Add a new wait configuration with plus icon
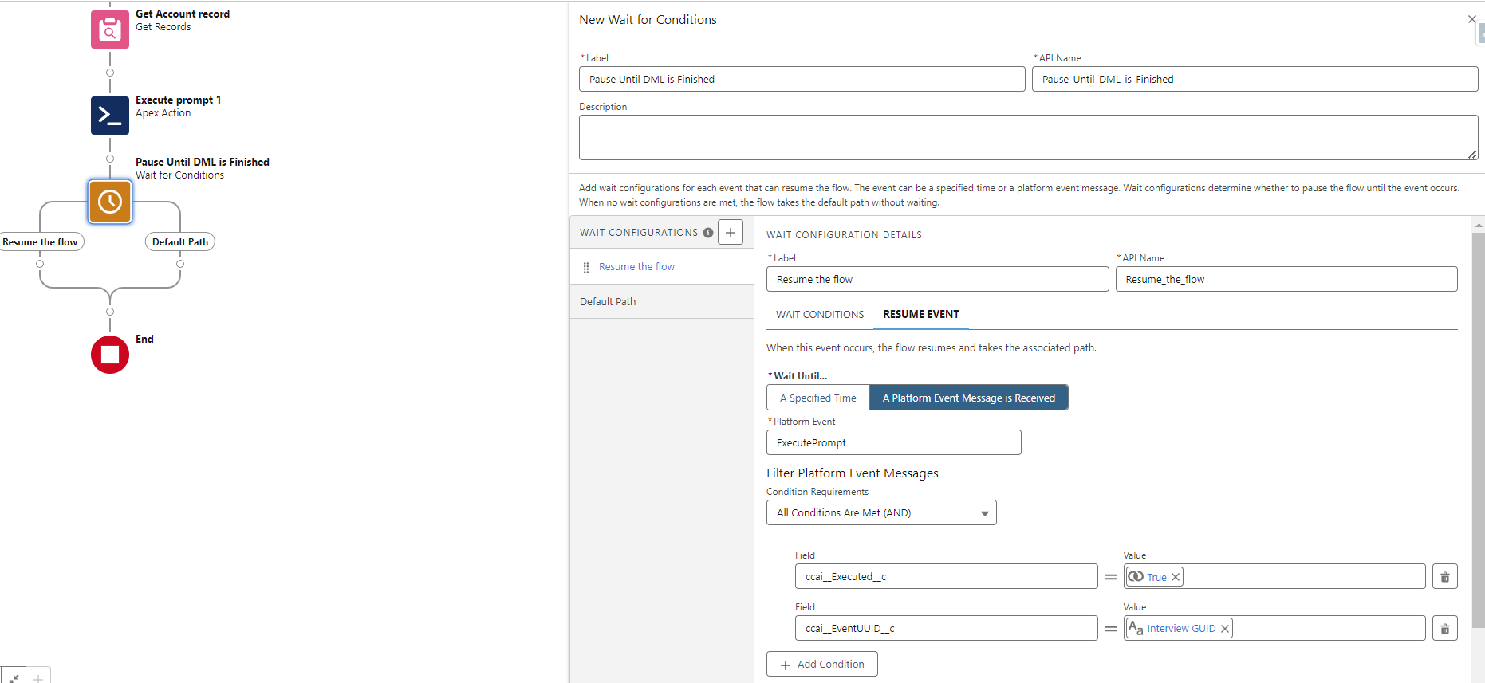The image size is (1485, 683). 730,232
